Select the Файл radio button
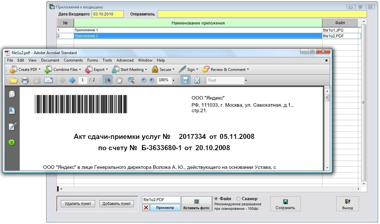380x224 pixels. [216, 199]
